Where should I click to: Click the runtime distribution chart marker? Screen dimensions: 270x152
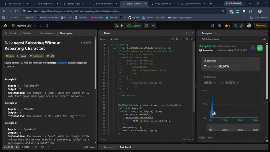pos(214,113)
